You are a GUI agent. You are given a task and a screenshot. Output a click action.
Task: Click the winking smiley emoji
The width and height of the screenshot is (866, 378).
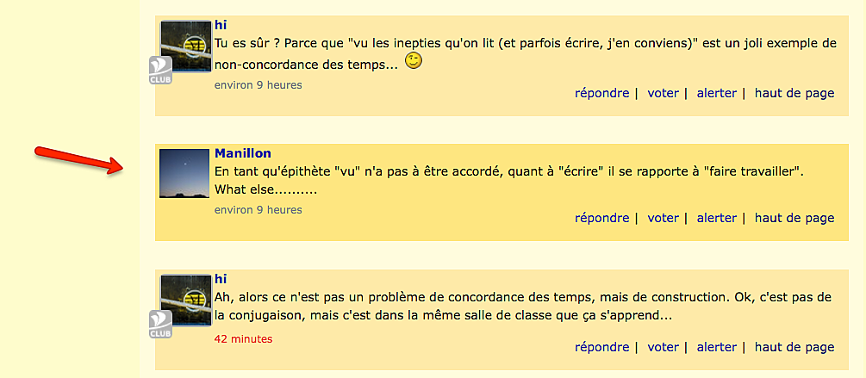click(414, 61)
